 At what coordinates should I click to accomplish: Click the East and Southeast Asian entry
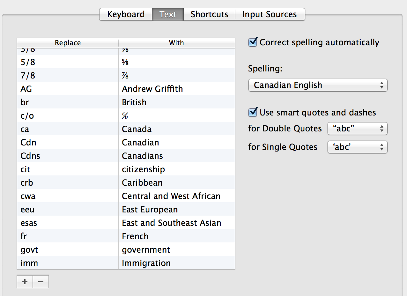[171, 223]
